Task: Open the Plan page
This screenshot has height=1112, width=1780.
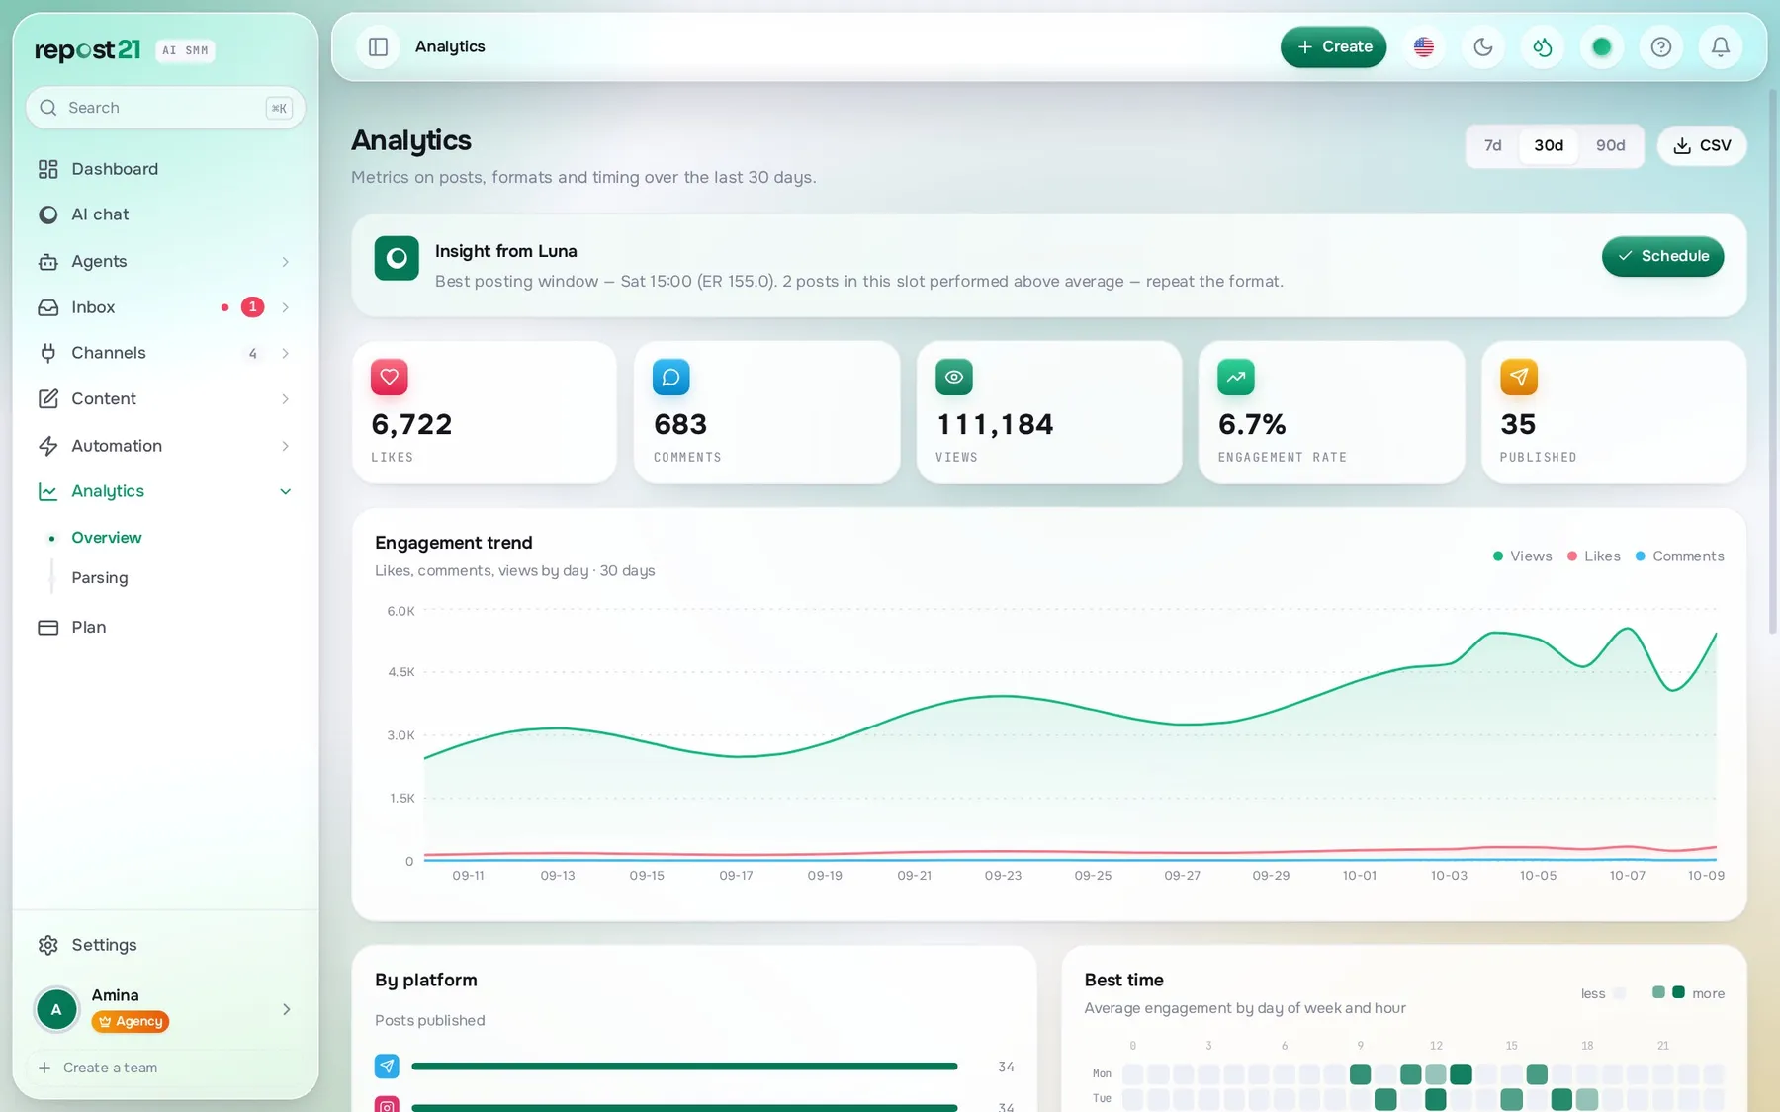Action: click(x=165, y=627)
